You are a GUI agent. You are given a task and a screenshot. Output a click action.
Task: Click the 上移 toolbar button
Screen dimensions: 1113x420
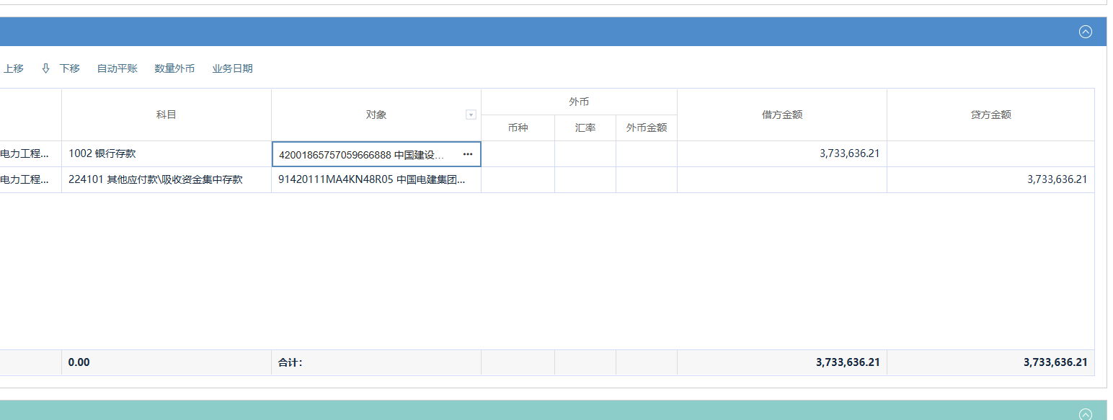[x=13, y=68]
